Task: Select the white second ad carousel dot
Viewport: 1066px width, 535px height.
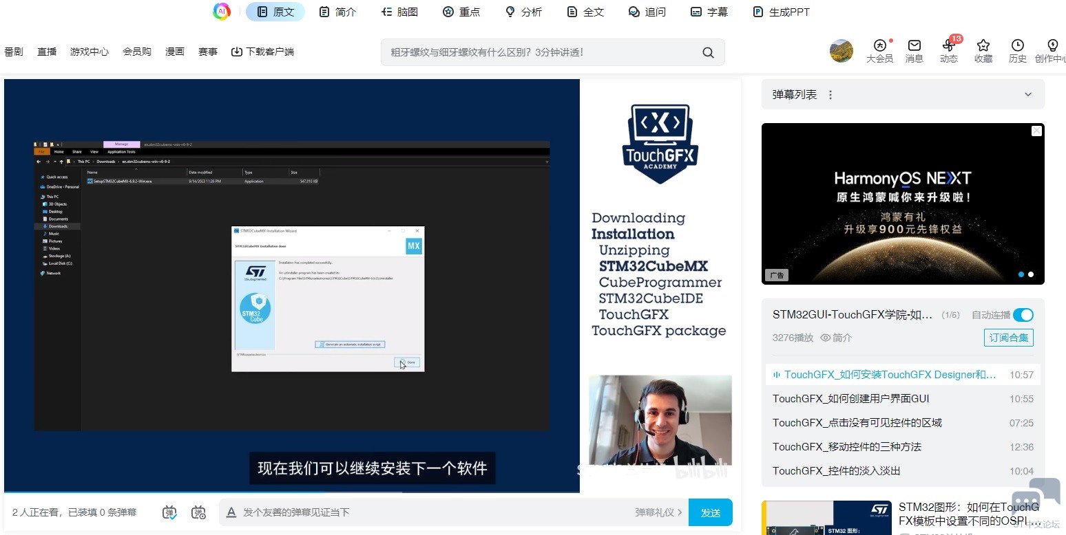Action: [x=1031, y=274]
